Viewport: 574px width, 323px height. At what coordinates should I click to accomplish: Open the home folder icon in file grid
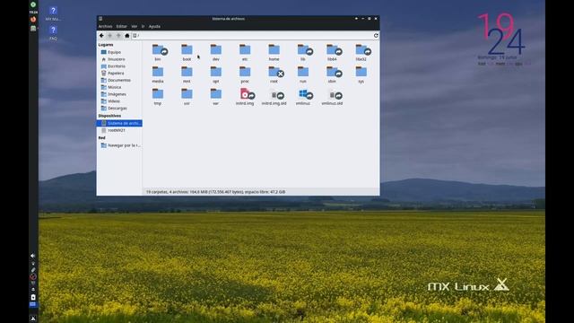click(274, 53)
